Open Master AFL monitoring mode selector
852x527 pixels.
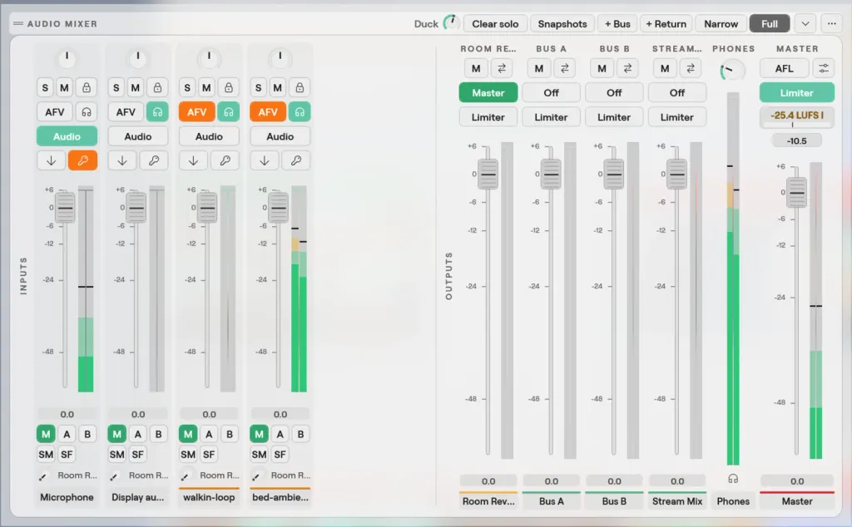click(x=784, y=68)
